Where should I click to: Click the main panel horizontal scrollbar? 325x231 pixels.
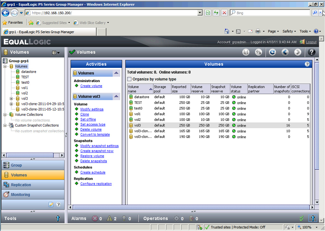tap(191, 207)
